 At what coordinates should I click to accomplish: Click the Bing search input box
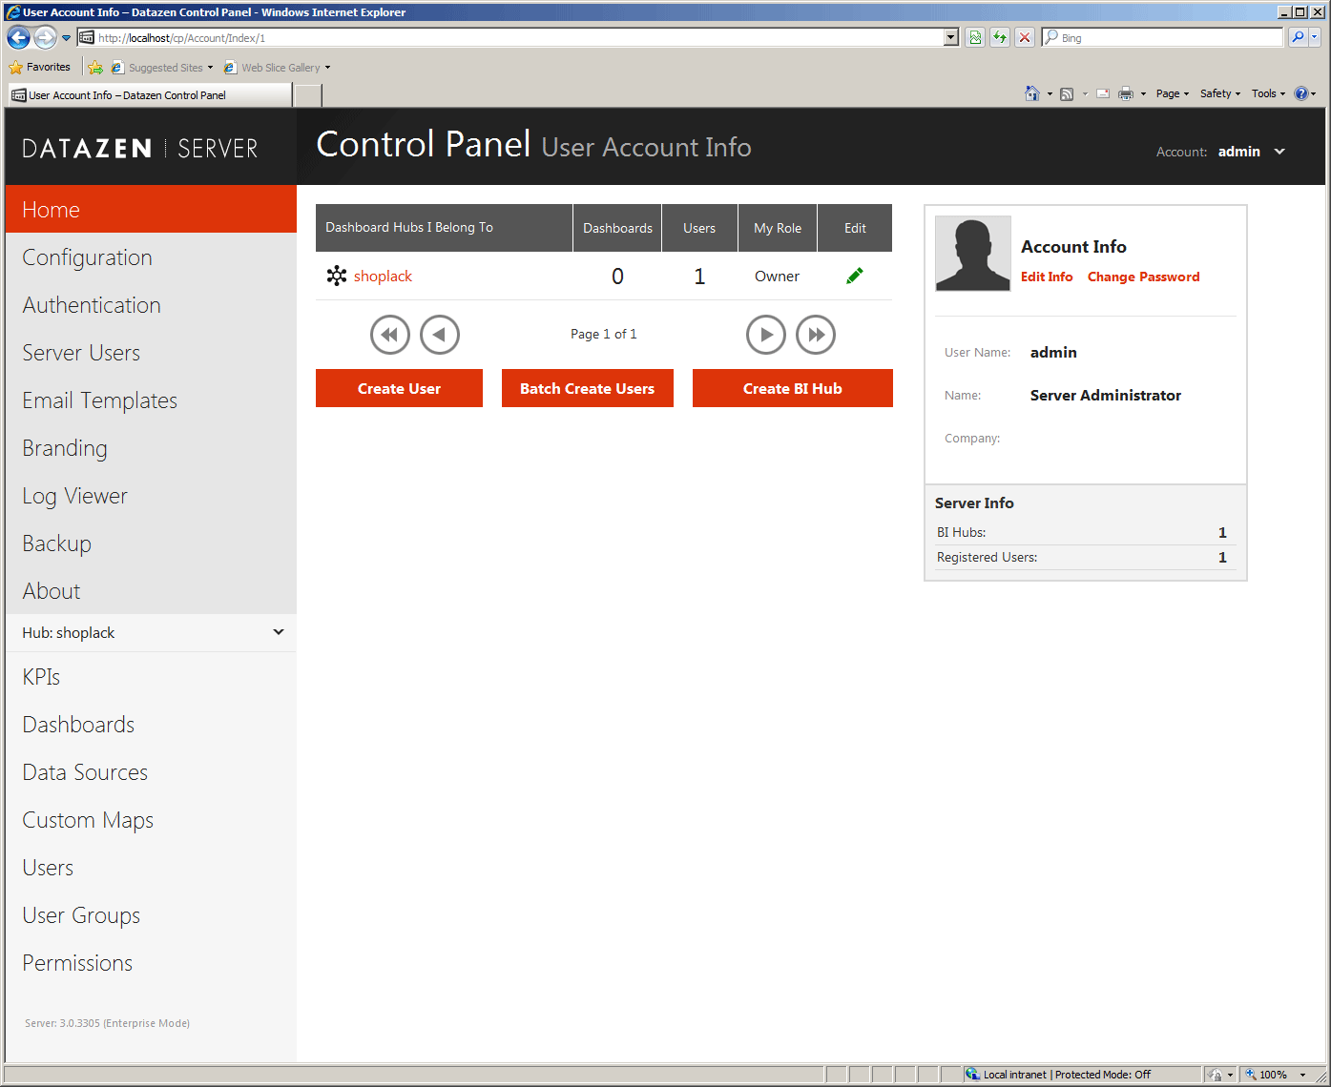[x=1162, y=37]
